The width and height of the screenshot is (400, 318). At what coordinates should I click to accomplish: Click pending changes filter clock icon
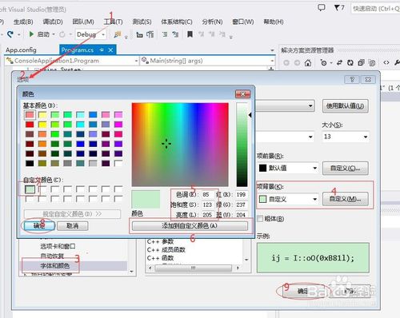(x=324, y=63)
